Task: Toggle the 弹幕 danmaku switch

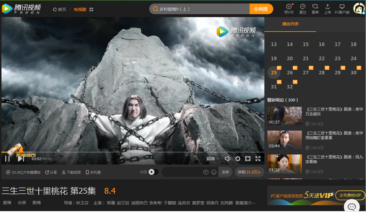Action: pos(153,172)
